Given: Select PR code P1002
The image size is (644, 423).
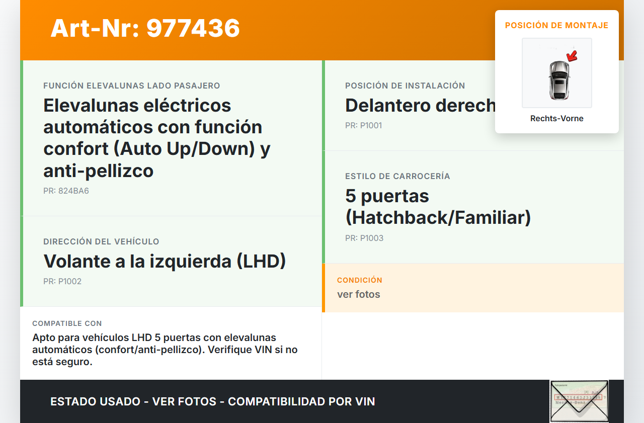Looking at the screenshot, I should [62, 282].
